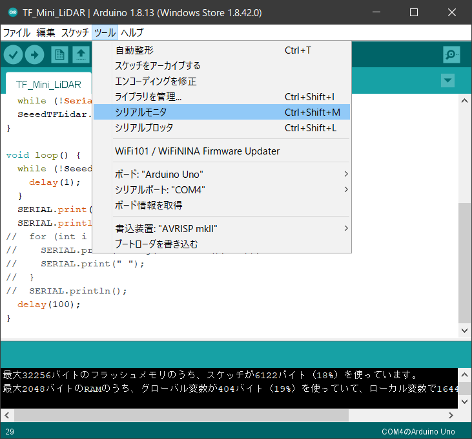Open the ヘルプ menu

132,32
